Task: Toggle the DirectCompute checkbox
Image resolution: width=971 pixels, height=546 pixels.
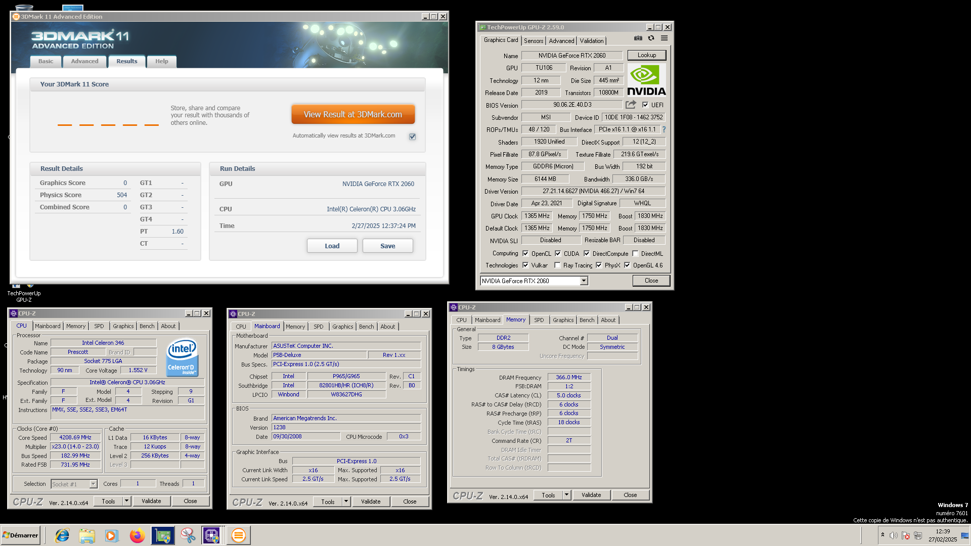Action: [587, 253]
